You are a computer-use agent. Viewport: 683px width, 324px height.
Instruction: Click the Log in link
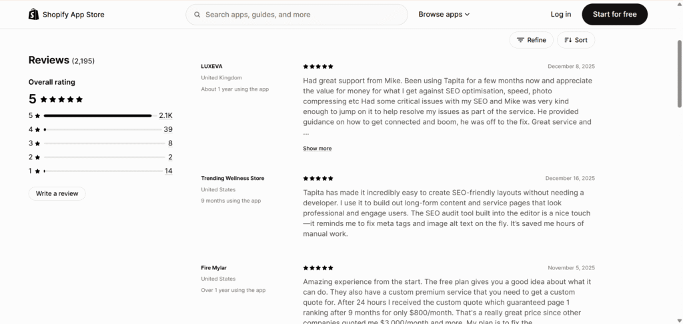tap(561, 14)
